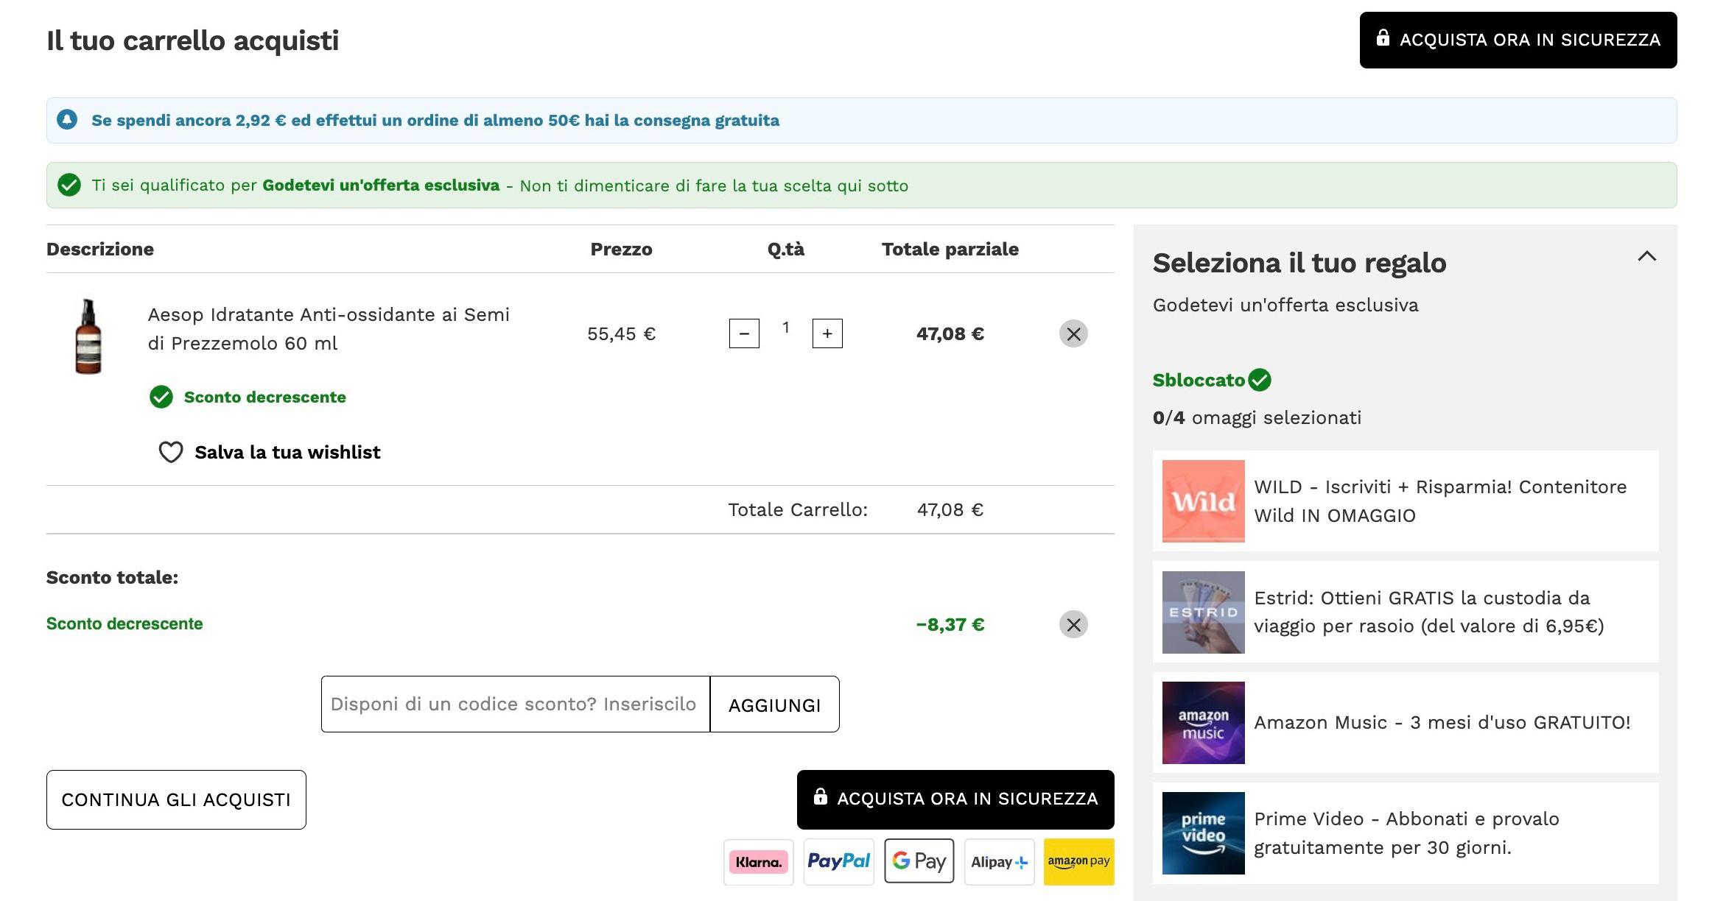Click the quantity value 1
1712x901 pixels.
click(786, 328)
